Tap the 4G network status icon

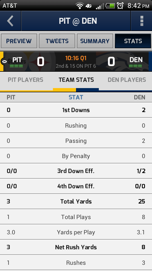[x=89, y=6]
